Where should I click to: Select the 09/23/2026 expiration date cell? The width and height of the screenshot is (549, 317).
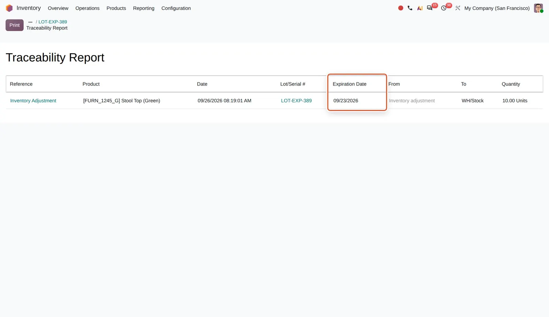346,101
